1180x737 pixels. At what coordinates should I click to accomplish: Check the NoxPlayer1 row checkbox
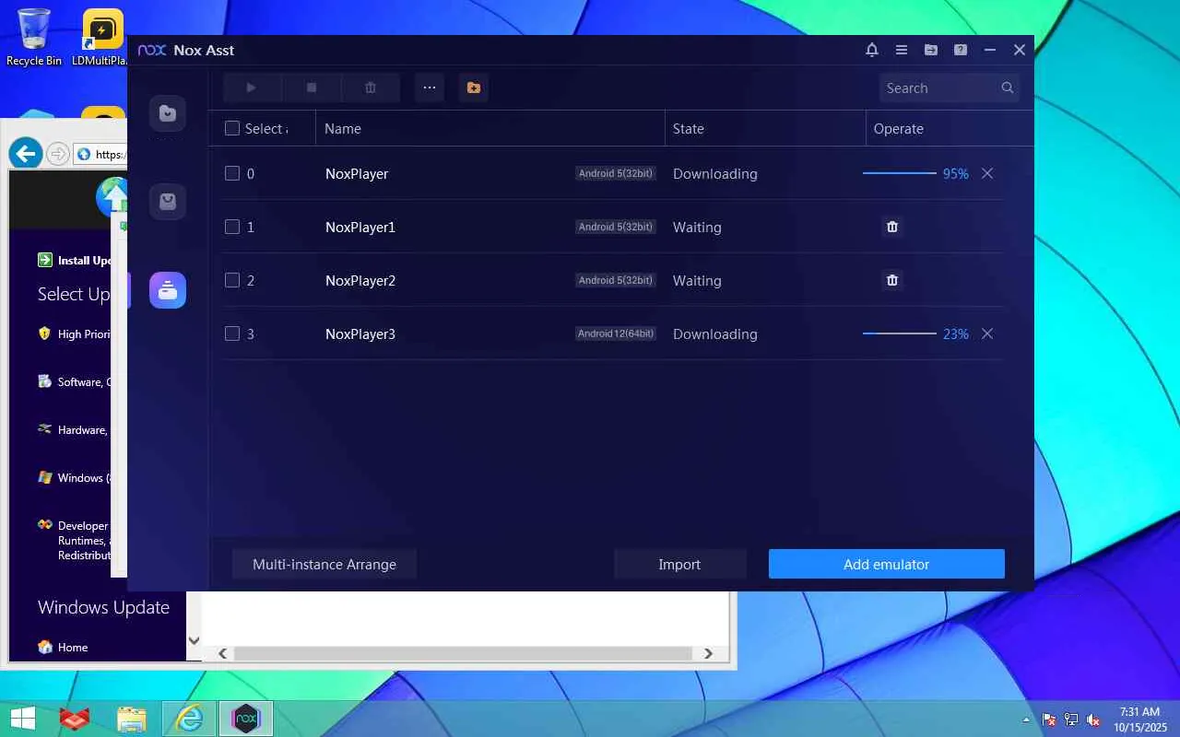coord(232,227)
